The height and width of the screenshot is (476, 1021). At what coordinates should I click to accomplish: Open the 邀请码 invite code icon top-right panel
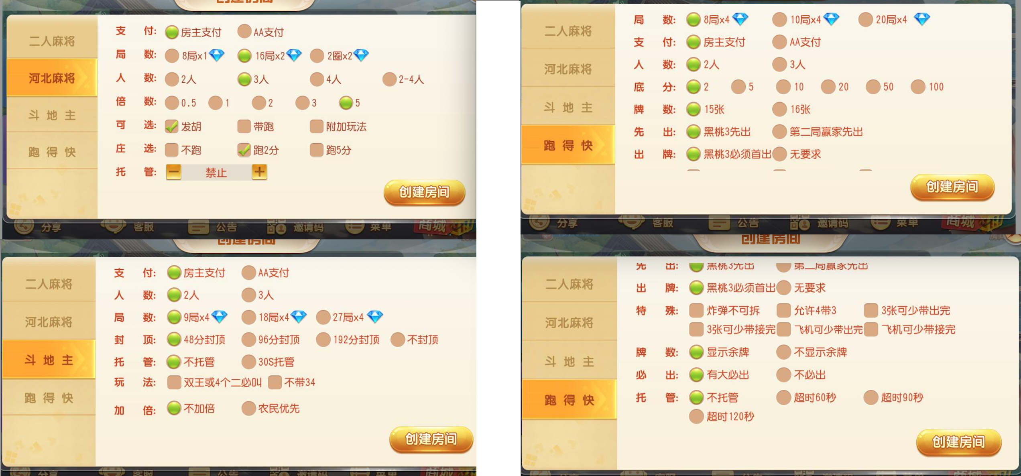tap(799, 223)
